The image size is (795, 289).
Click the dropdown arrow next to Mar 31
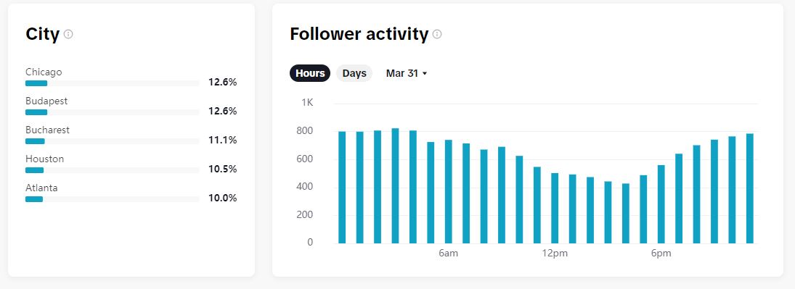425,74
